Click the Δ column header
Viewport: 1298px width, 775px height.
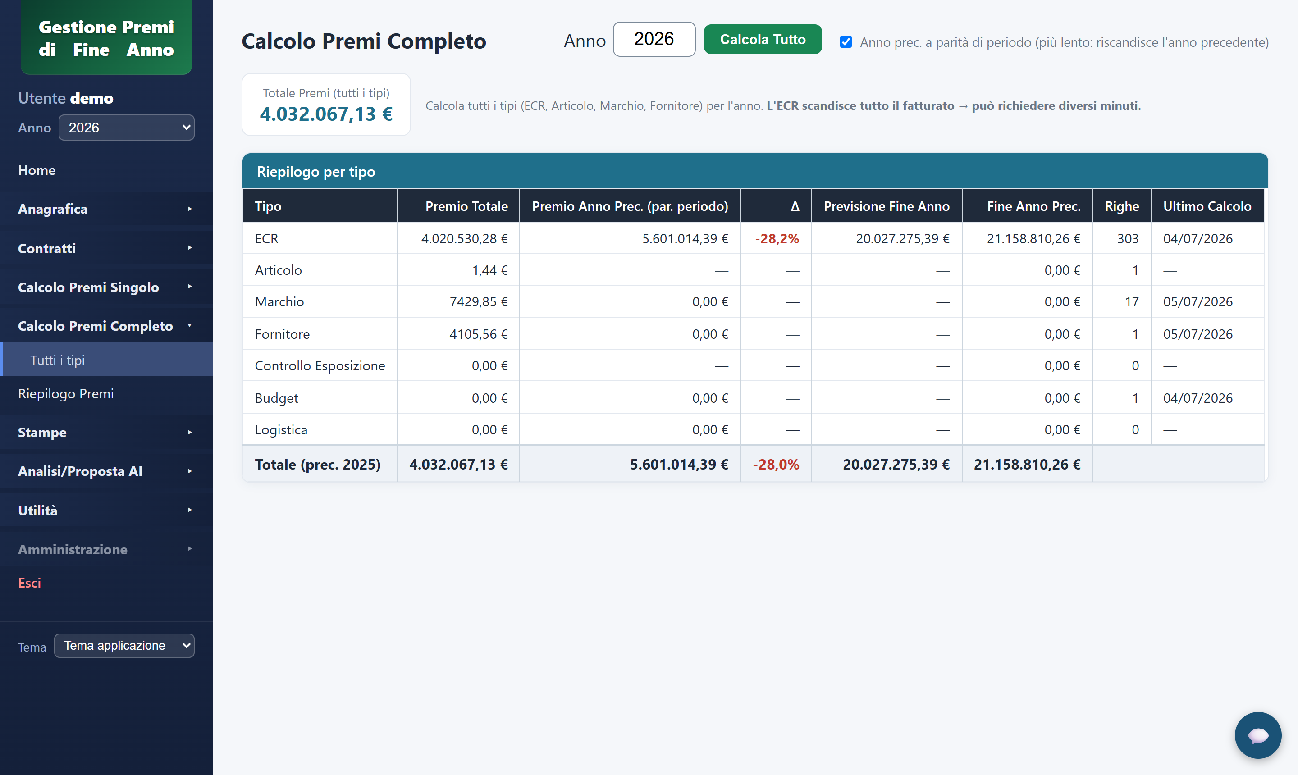coord(776,206)
